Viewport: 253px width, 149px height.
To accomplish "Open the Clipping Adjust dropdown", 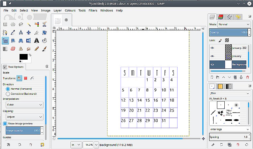I will tap(23, 117).
